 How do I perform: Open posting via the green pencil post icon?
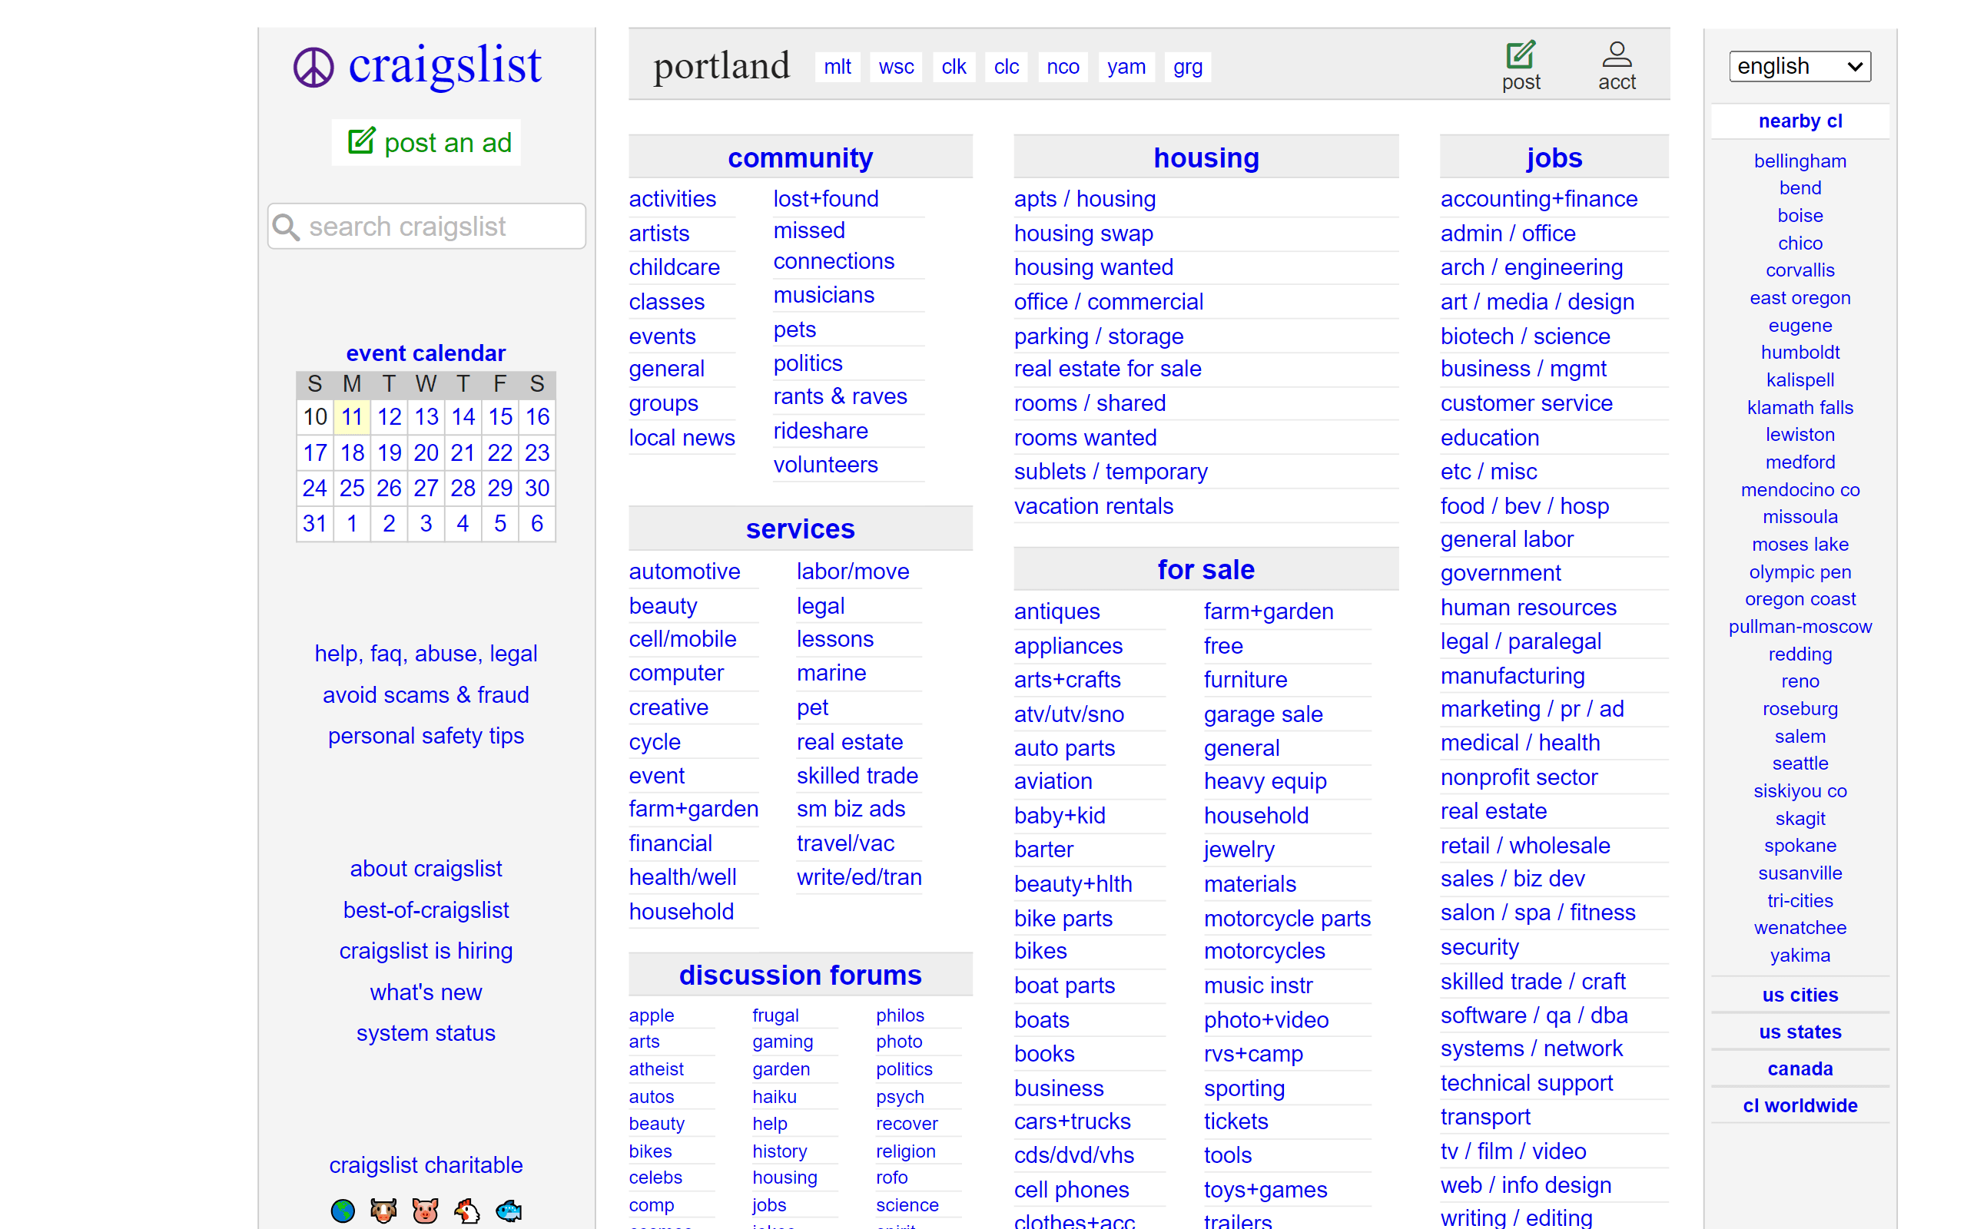pyautogui.click(x=1521, y=55)
